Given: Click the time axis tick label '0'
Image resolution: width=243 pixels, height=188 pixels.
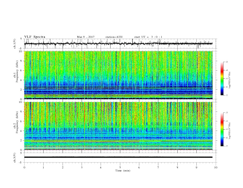Looking at the screenshot, I should point(24,167).
